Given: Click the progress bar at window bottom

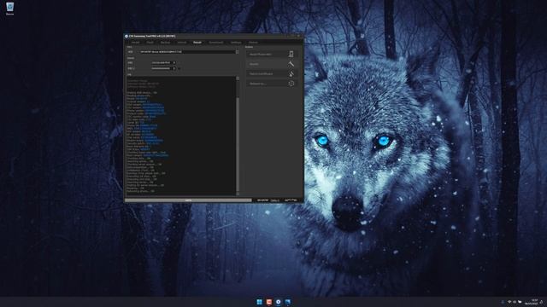Looking at the screenshot, I should (188, 200).
